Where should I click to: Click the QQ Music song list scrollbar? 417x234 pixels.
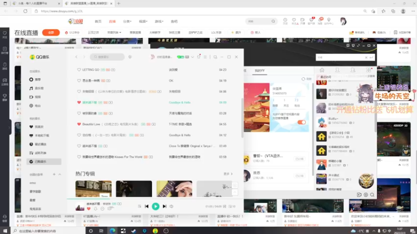pos(242,118)
